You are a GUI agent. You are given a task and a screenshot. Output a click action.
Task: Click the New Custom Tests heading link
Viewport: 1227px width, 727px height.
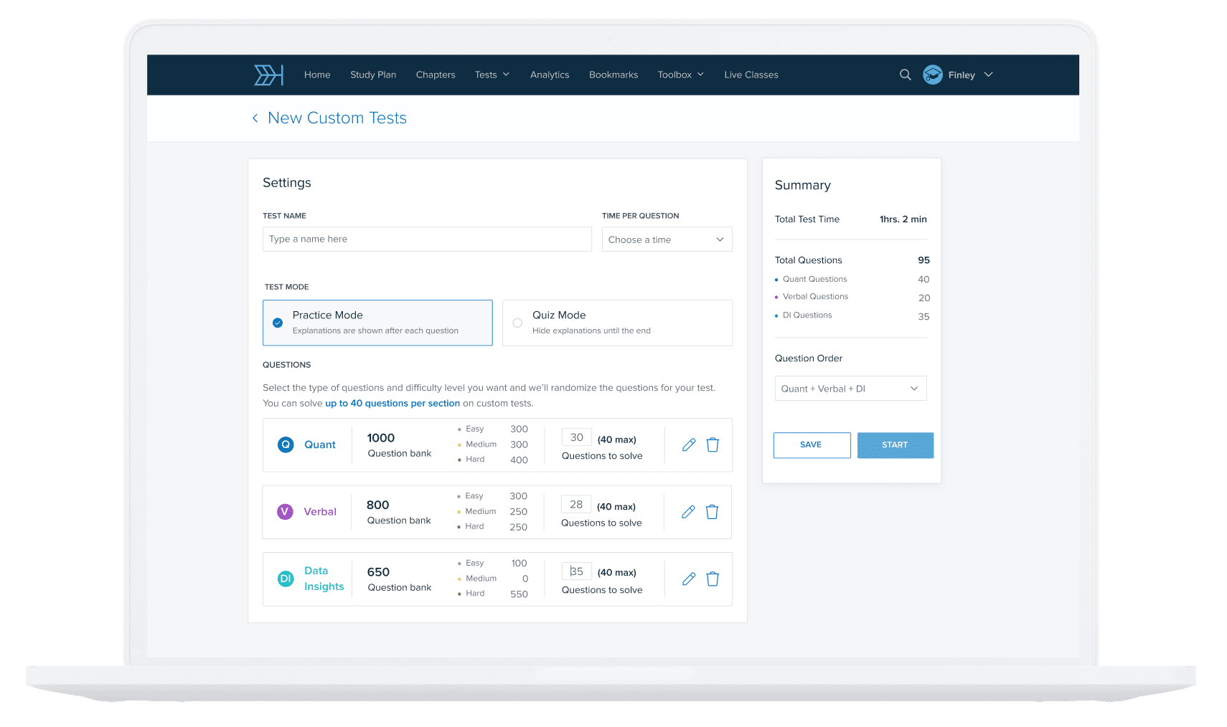[x=337, y=118]
